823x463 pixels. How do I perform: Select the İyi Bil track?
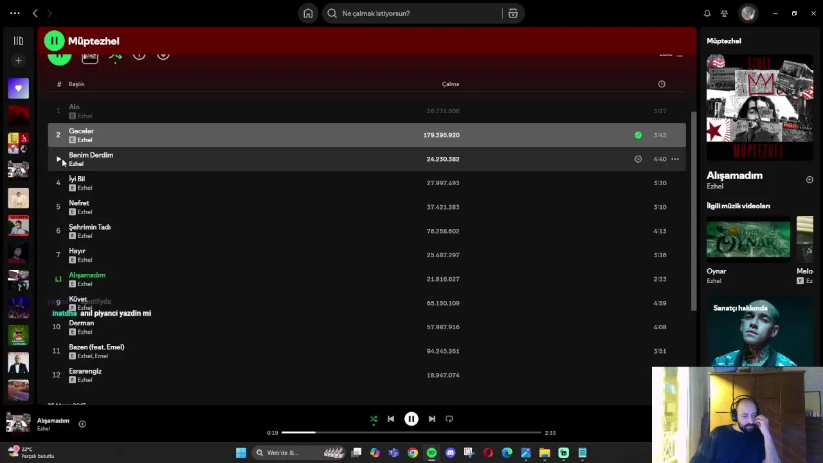[x=366, y=183]
